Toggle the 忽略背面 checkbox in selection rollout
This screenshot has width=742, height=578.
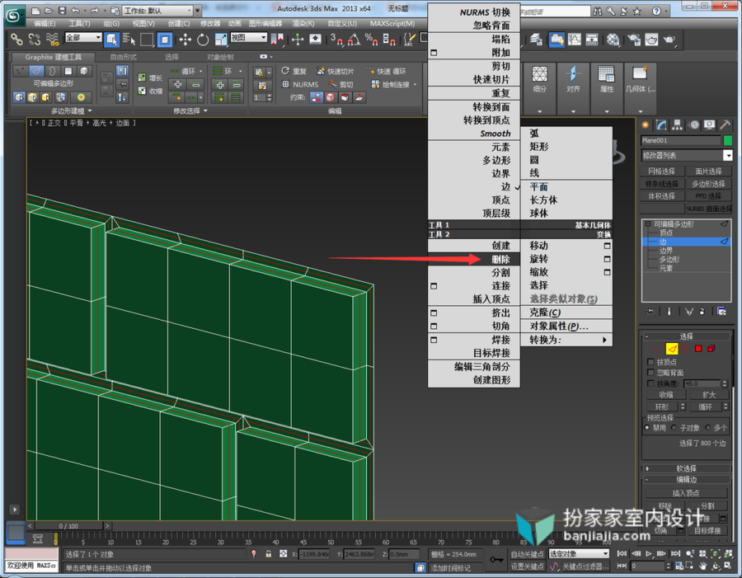click(650, 373)
